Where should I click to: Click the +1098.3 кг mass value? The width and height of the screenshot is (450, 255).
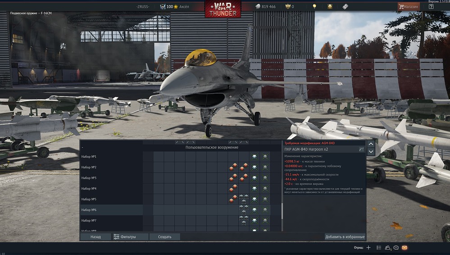tap(292, 161)
